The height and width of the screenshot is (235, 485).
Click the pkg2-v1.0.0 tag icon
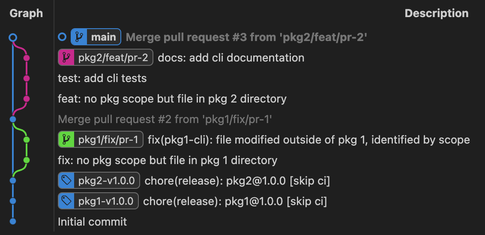[66, 181]
